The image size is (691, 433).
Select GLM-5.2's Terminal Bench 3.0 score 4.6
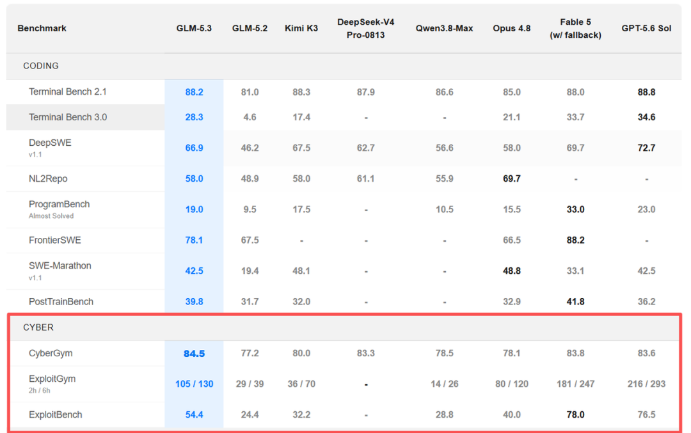point(250,117)
